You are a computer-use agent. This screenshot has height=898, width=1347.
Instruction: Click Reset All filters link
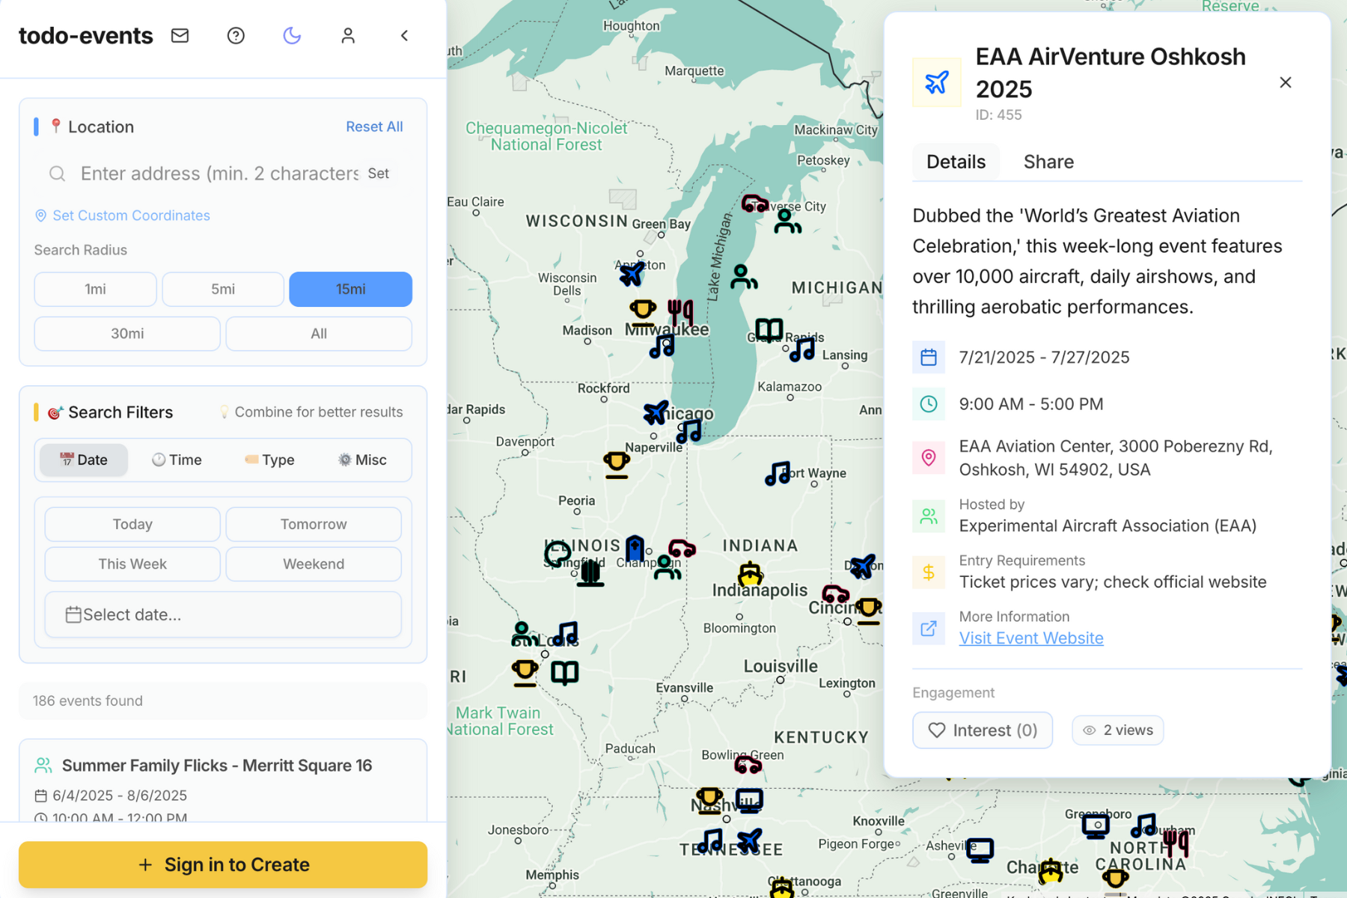[374, 126]
